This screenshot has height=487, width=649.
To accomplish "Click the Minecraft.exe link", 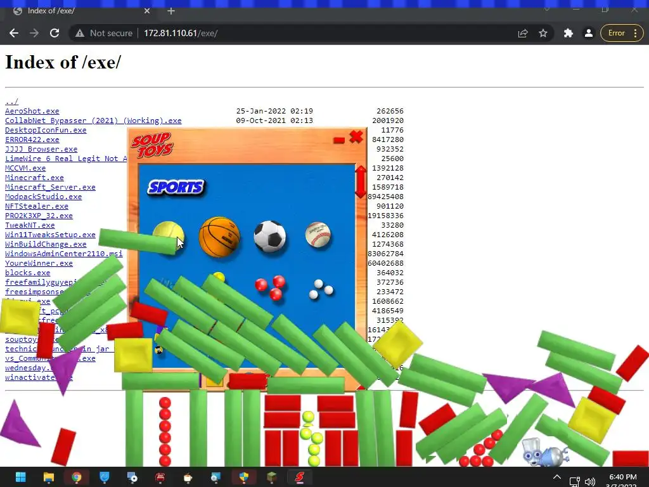I will tap(34, 178).
